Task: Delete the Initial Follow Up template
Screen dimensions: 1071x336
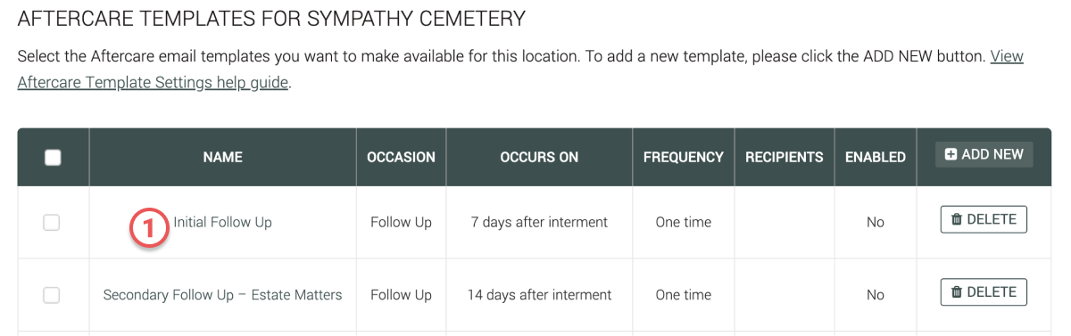Action: (984, 219)
